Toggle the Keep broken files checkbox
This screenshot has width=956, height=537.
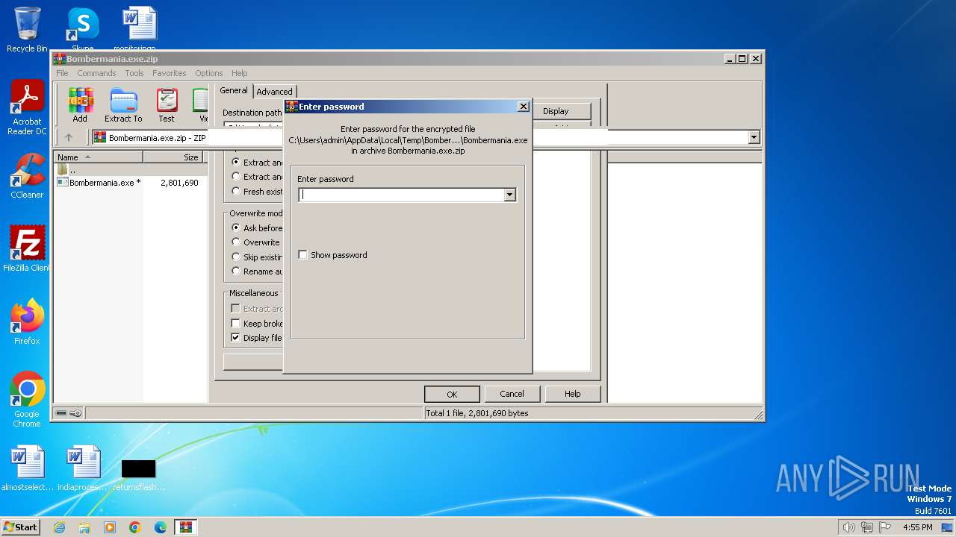pos(235,323)
